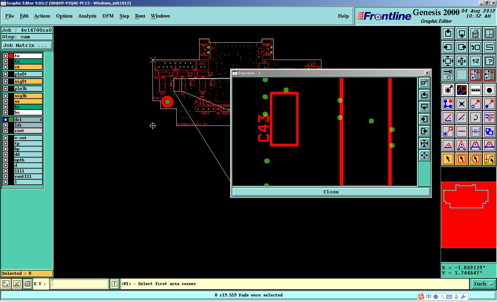
Task: Click the board overview thumbnail panel
Action: pos(469,215)
